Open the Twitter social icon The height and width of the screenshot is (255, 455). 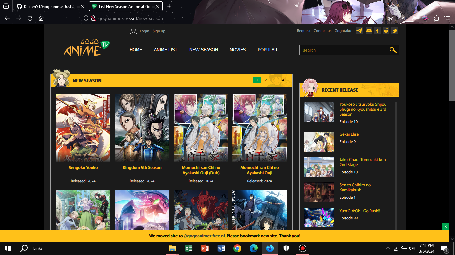click(x=395, y=31)
